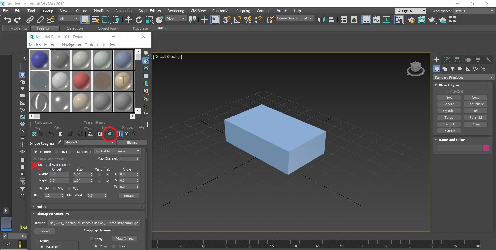Select the Move transform tool

(128, 20)
